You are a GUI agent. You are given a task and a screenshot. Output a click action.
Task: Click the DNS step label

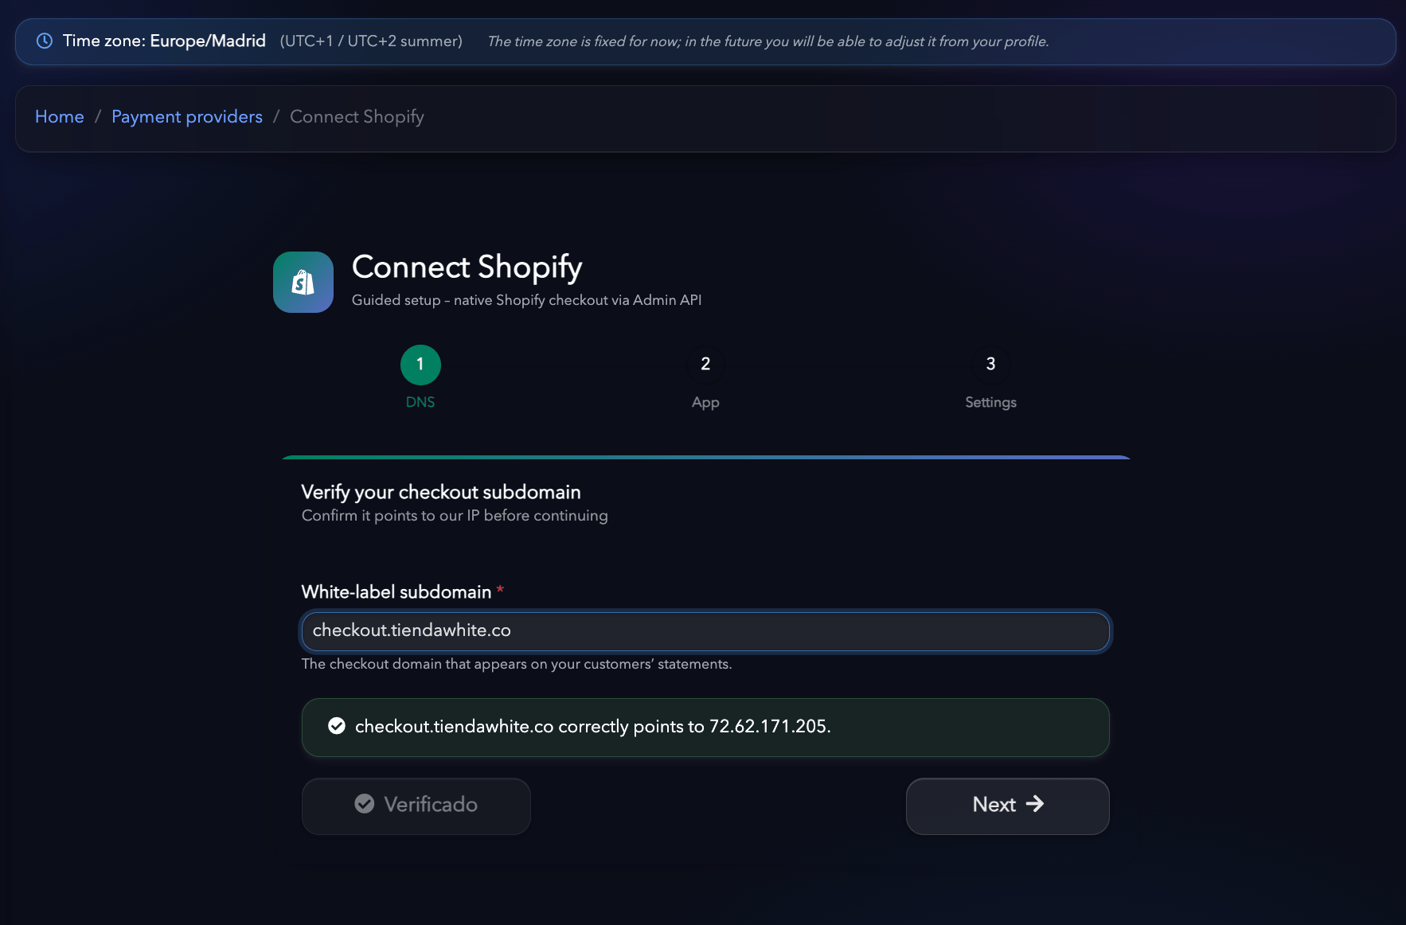pos(420,402)
